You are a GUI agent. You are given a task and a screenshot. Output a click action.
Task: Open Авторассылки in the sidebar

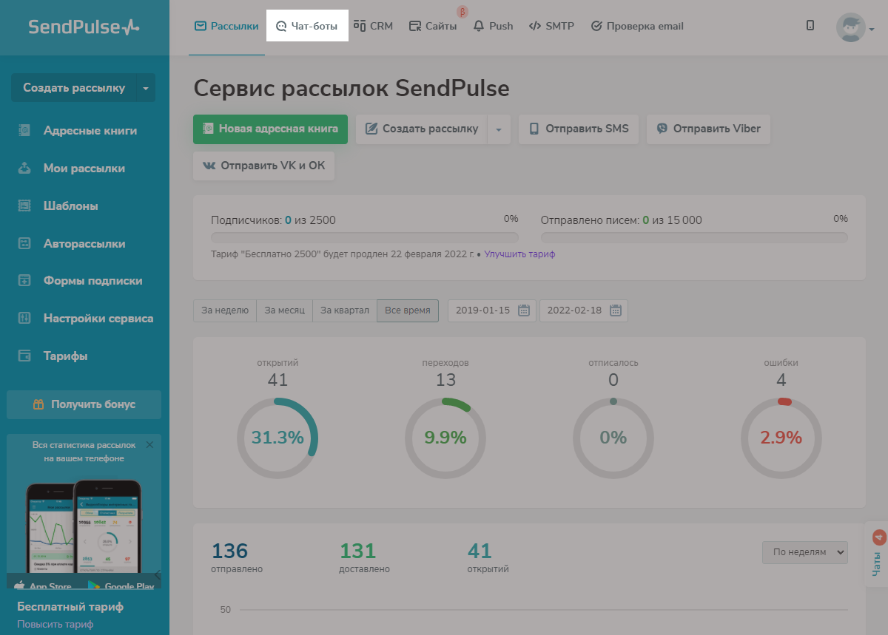point(84,244)
